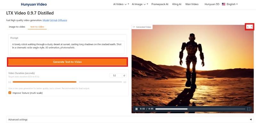Go to Hunyuan 3D page
256x123 pixels.
coord(212,4)
